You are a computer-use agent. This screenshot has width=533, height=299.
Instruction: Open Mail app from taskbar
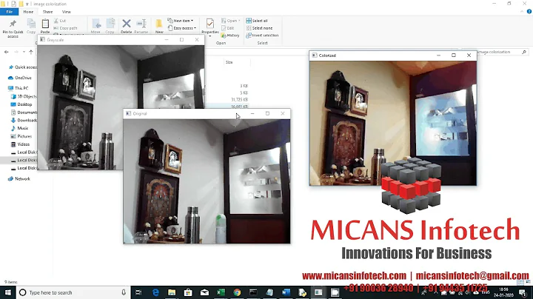[x=204, y=292]
